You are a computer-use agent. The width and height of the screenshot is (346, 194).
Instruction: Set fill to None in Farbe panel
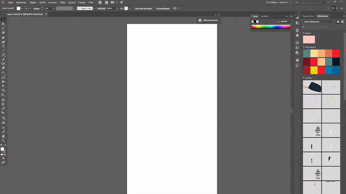tap(253, 22)
